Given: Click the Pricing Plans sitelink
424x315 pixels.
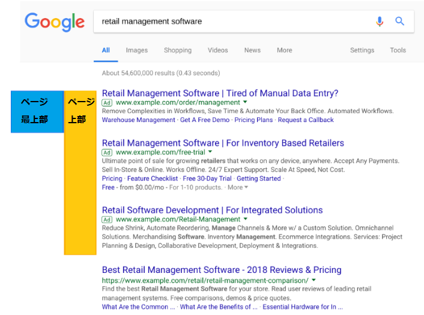Looking at the screenshot, I should tap(253, 120).
